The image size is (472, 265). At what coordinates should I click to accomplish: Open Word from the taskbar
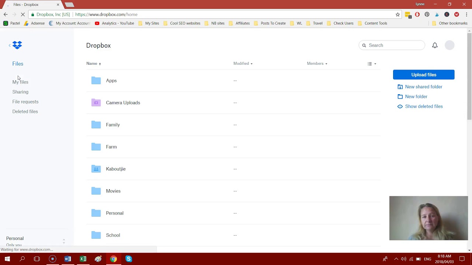click(x=67, y=259)
